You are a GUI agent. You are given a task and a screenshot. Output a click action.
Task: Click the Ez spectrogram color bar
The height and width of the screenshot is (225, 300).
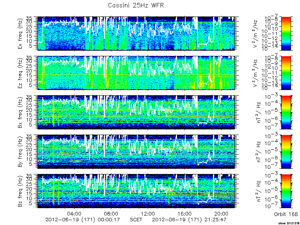tap(286, 73)
